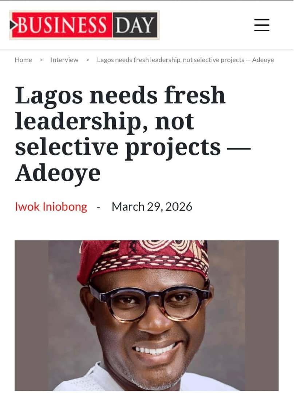Select the final breadcrumb item ending in Adeoye

[186, 60]
